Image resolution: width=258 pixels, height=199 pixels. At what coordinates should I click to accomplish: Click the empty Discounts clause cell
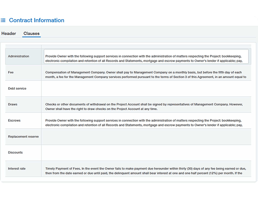pos(146,153)
